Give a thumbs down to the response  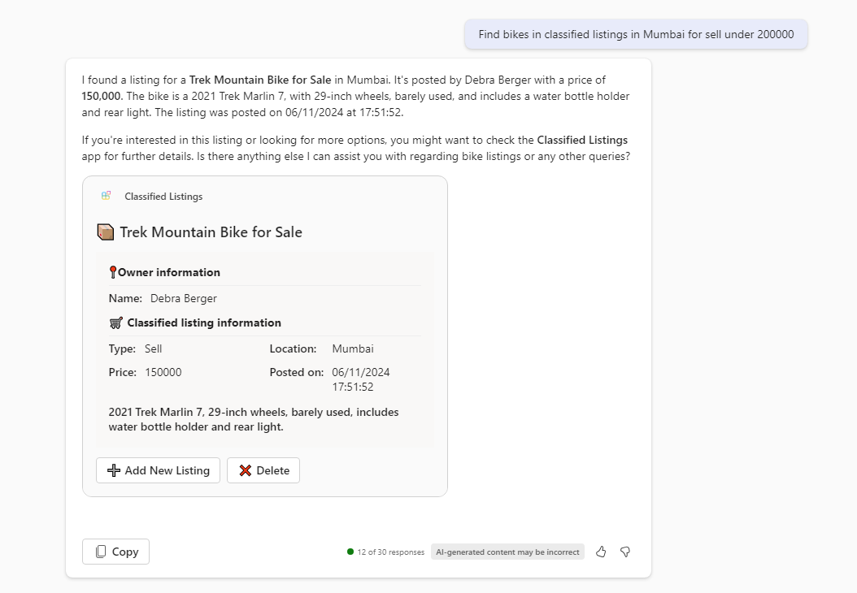(624, 552)
